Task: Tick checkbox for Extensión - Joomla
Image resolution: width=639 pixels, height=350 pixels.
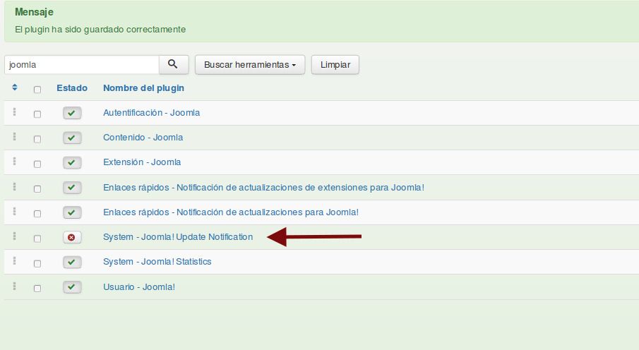Action: click(x=37, y=164)
